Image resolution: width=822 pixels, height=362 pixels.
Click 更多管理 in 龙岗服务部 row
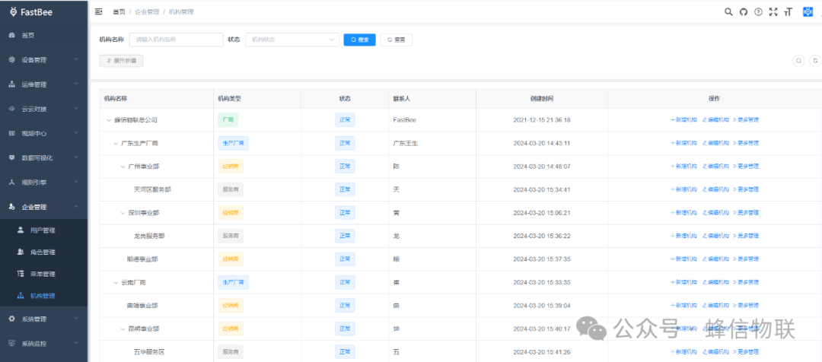click(x=745, y=236)
